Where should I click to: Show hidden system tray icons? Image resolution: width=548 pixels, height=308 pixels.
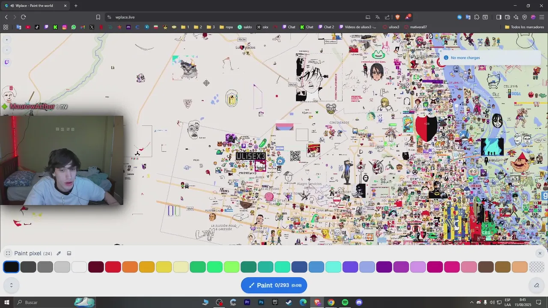(x=472, y=302)
